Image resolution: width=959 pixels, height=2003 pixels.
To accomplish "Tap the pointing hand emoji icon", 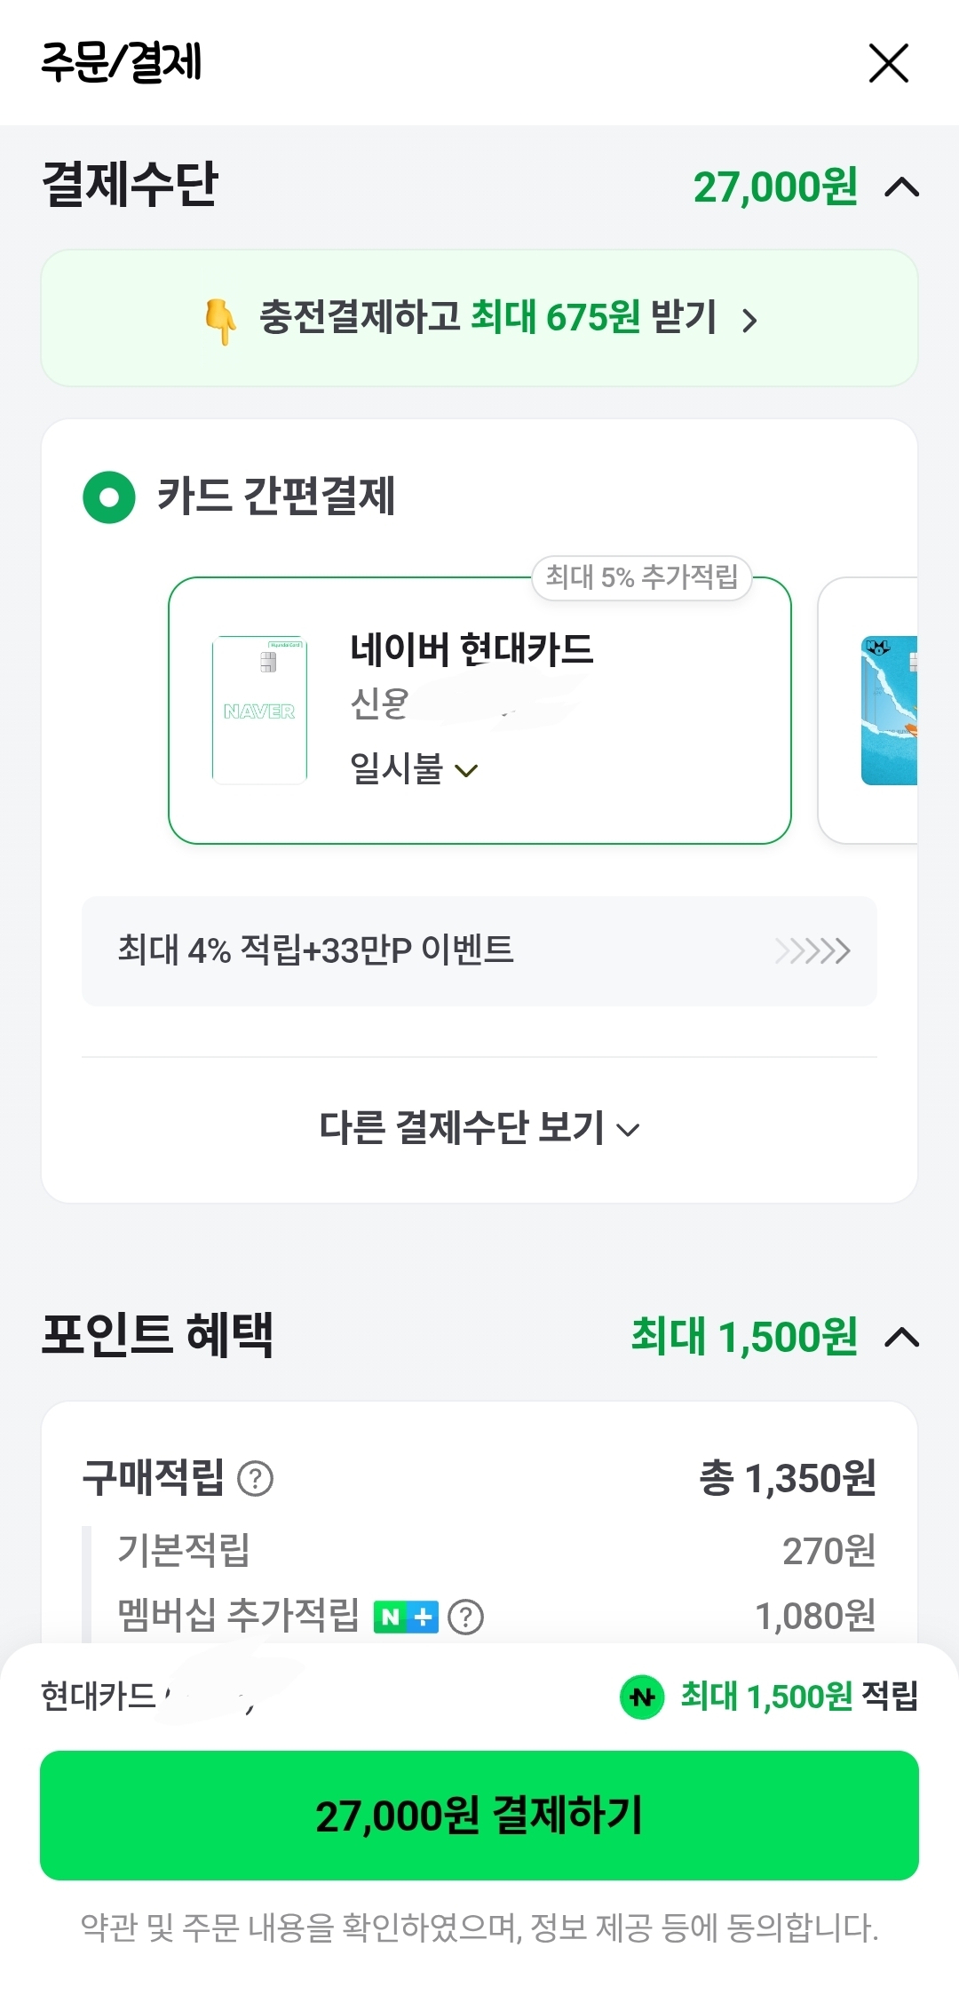I will tap(220, 321).
